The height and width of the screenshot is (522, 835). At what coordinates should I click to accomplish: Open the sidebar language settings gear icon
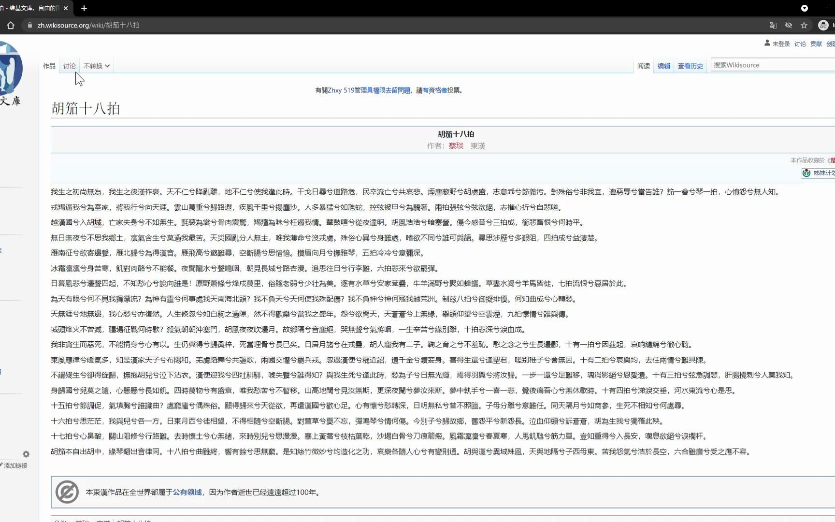tap(26, 454)
